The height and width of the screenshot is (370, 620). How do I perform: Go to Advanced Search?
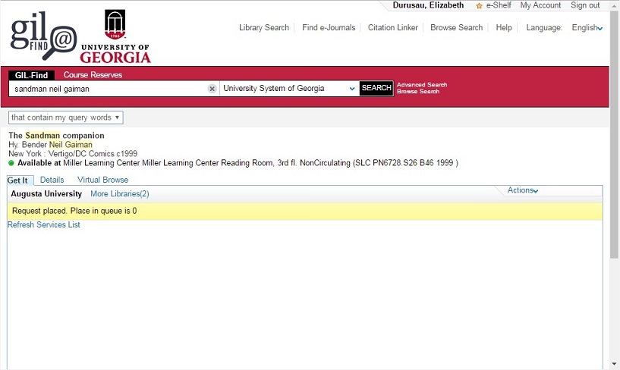pos(422,85)
